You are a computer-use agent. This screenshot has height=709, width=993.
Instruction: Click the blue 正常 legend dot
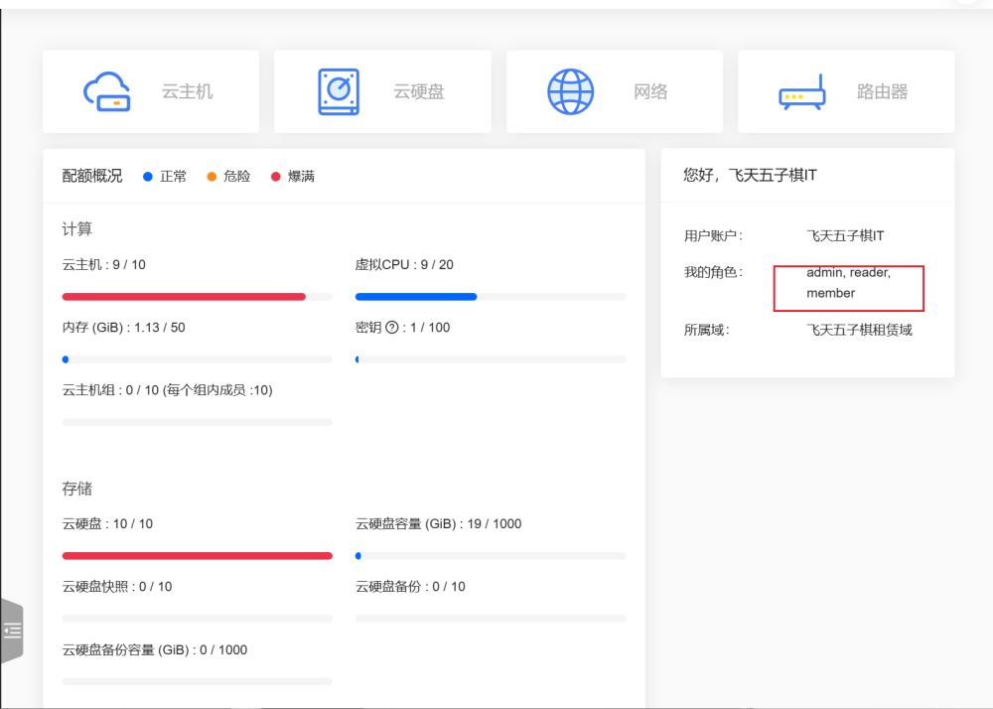[x=148, y=177]
